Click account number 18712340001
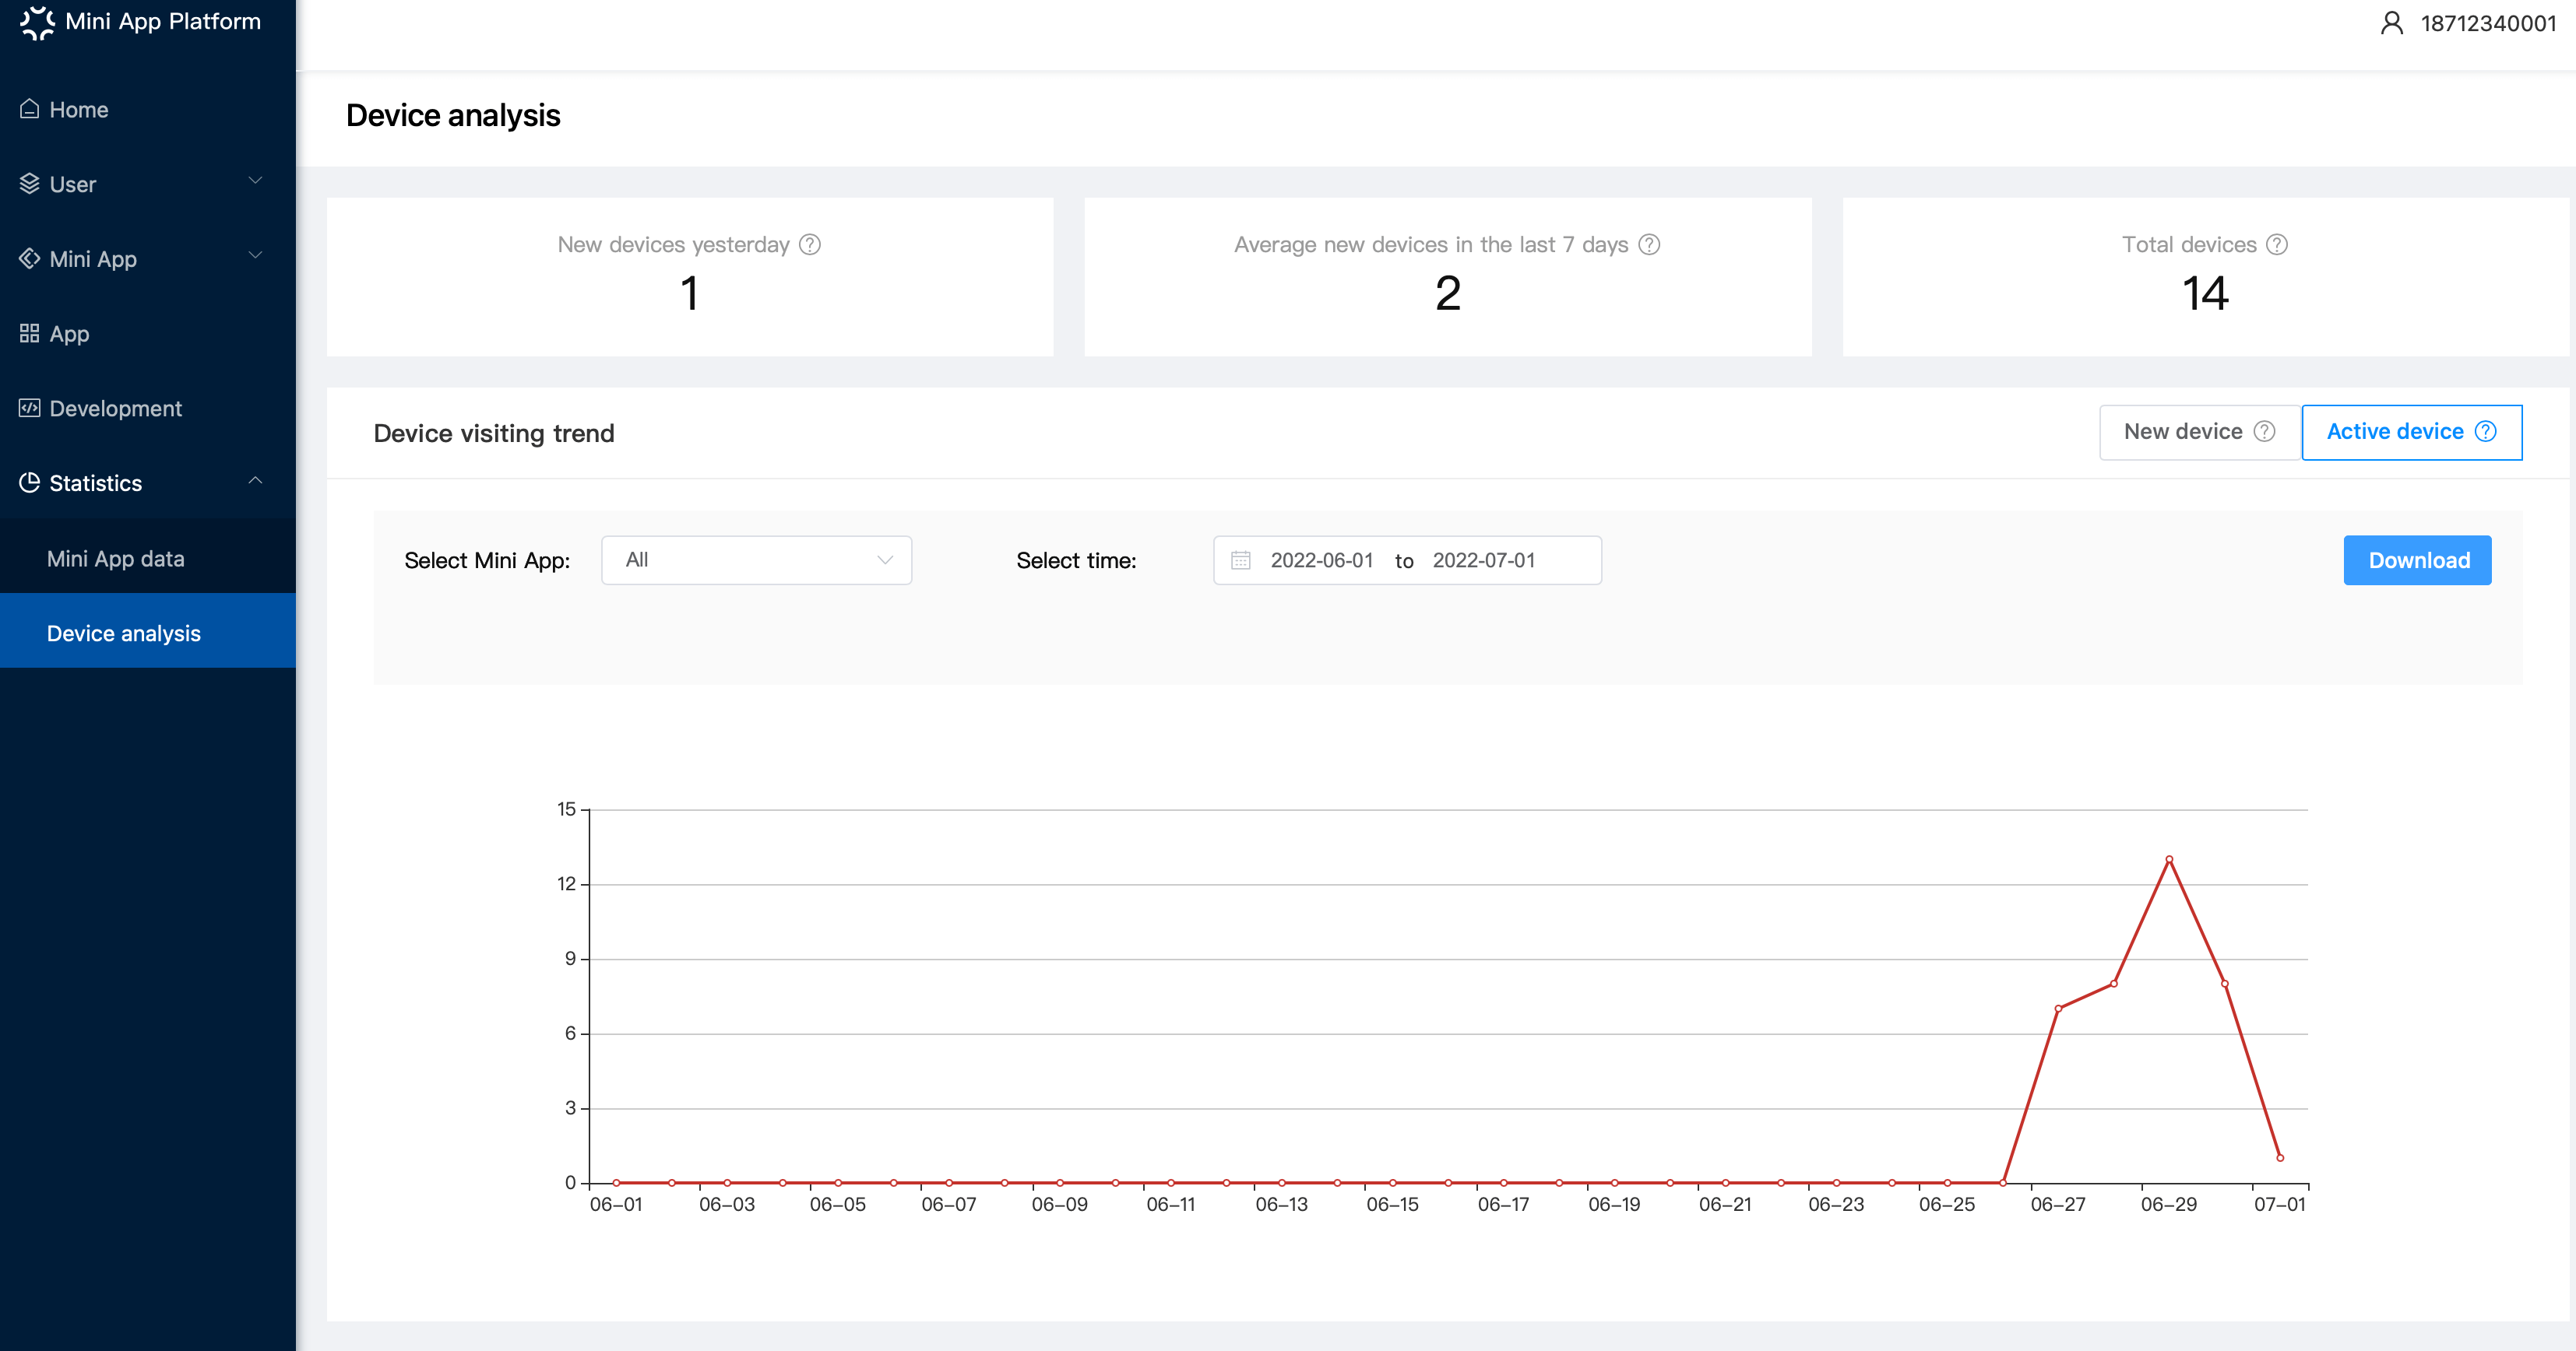This screenshot has width=2576, height=1351. pyautogui.click(x=2489, y=23)
